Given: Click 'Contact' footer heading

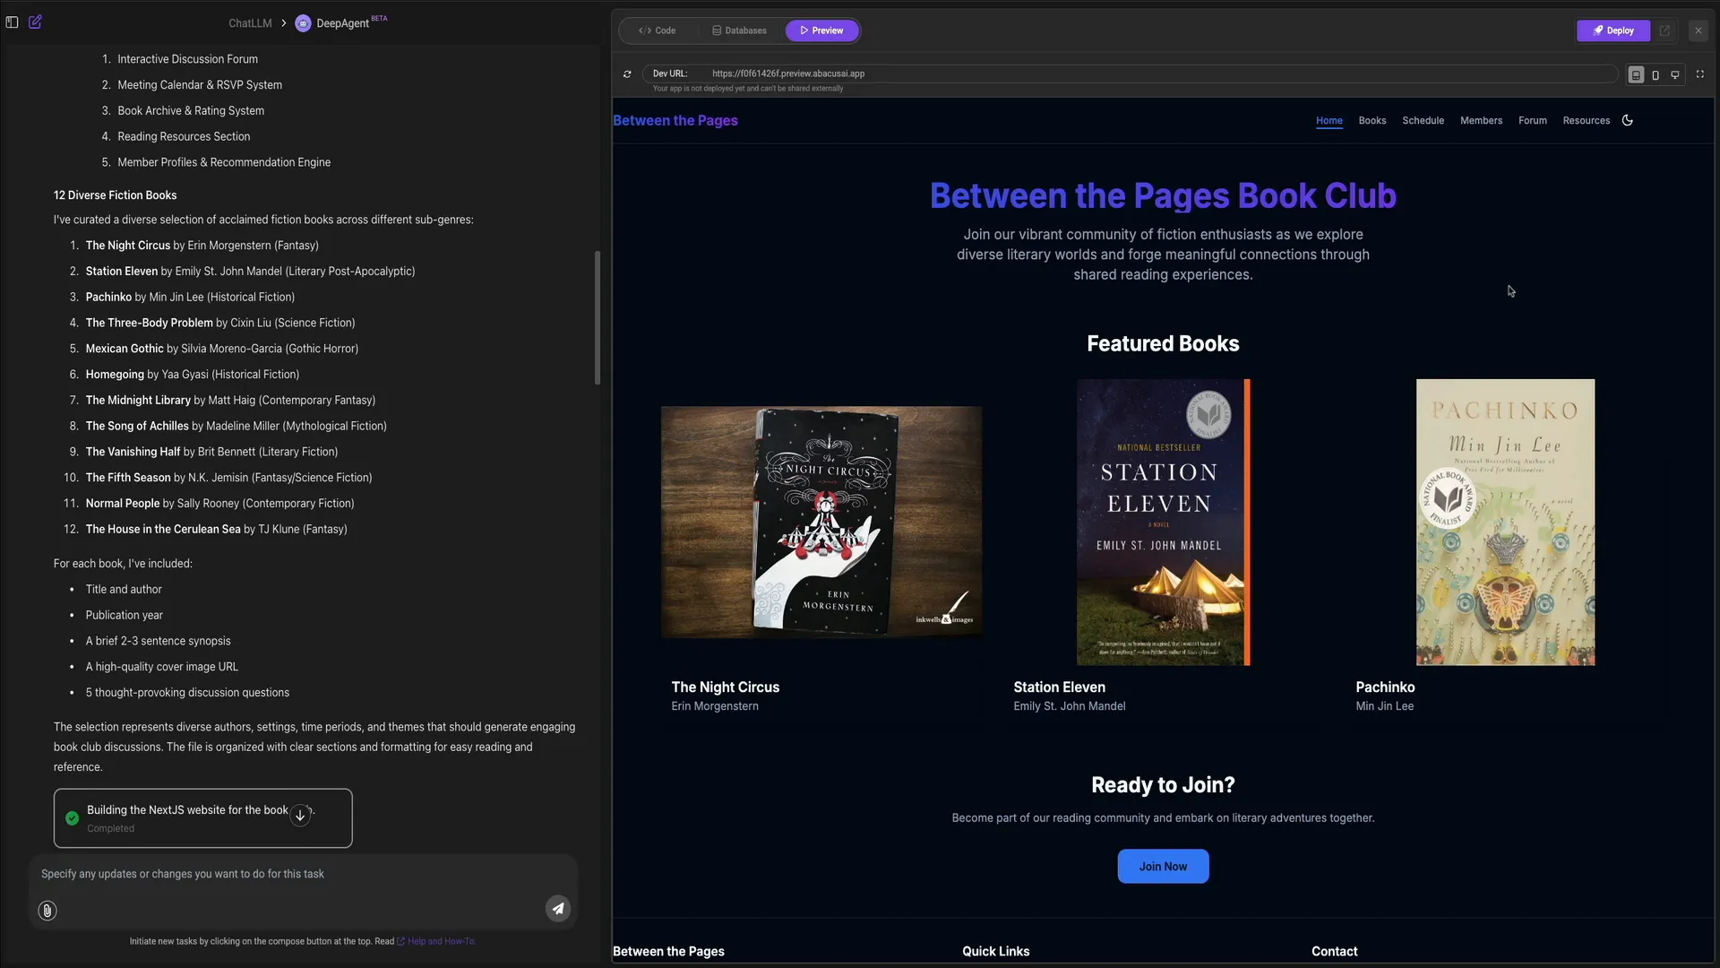Looking at the screenshot, I should pyautogui.click(x=1334, y=952).
